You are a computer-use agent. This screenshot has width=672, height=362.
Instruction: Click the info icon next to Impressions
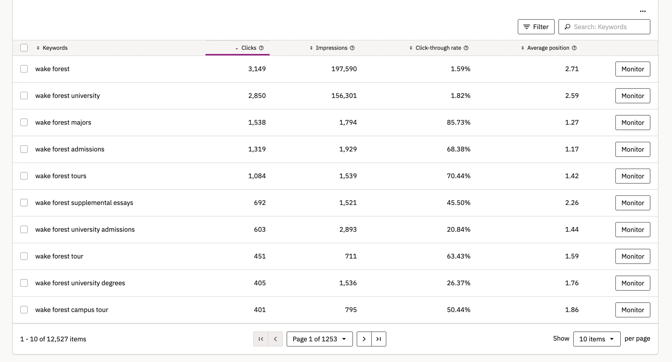352,48
